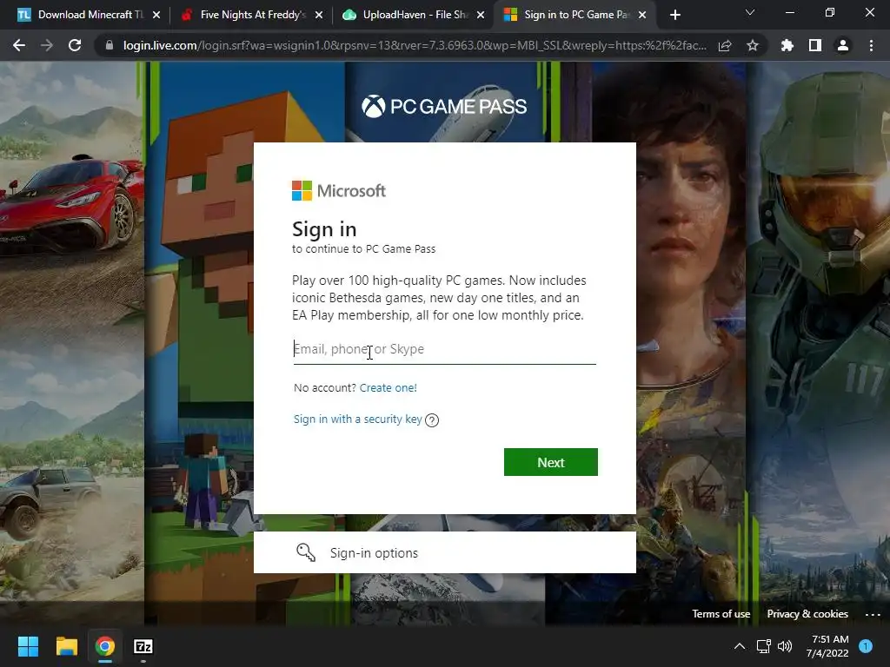Toggle the Chrome side panel
890x667 pixels.
815,45
